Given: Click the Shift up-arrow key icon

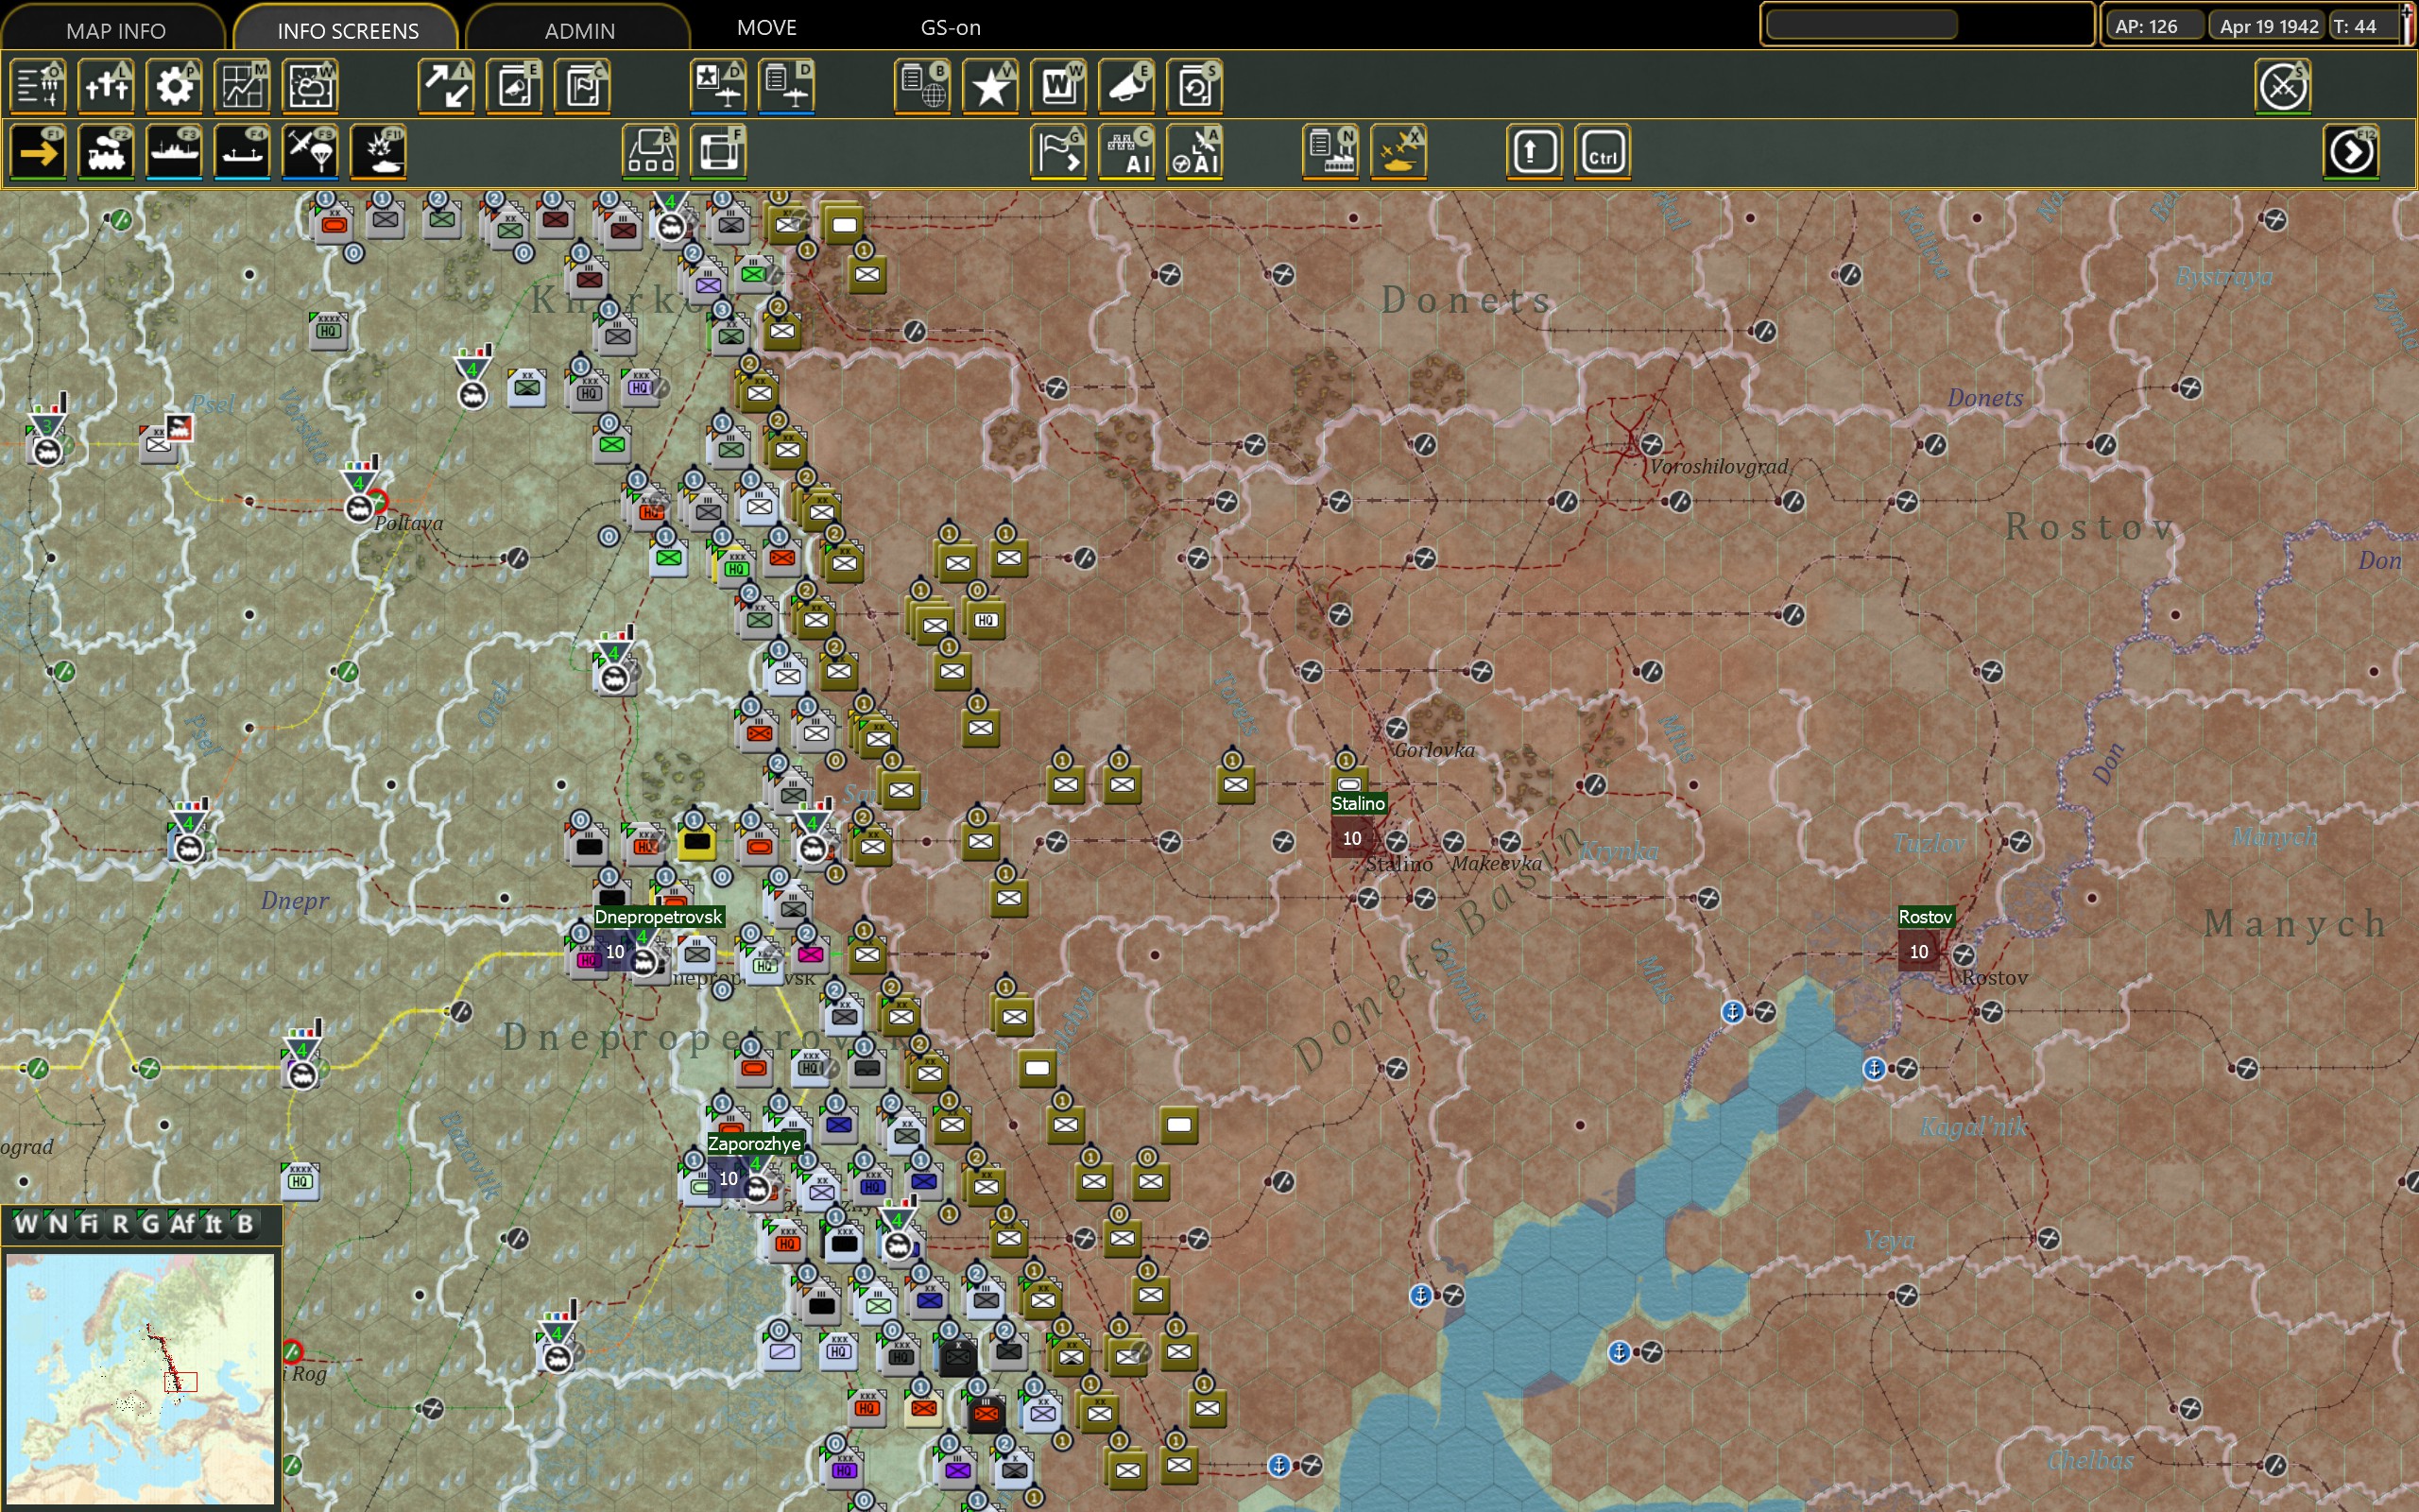Looking at the screenshot, I should pyautogui.click(x=1535, y=153).
